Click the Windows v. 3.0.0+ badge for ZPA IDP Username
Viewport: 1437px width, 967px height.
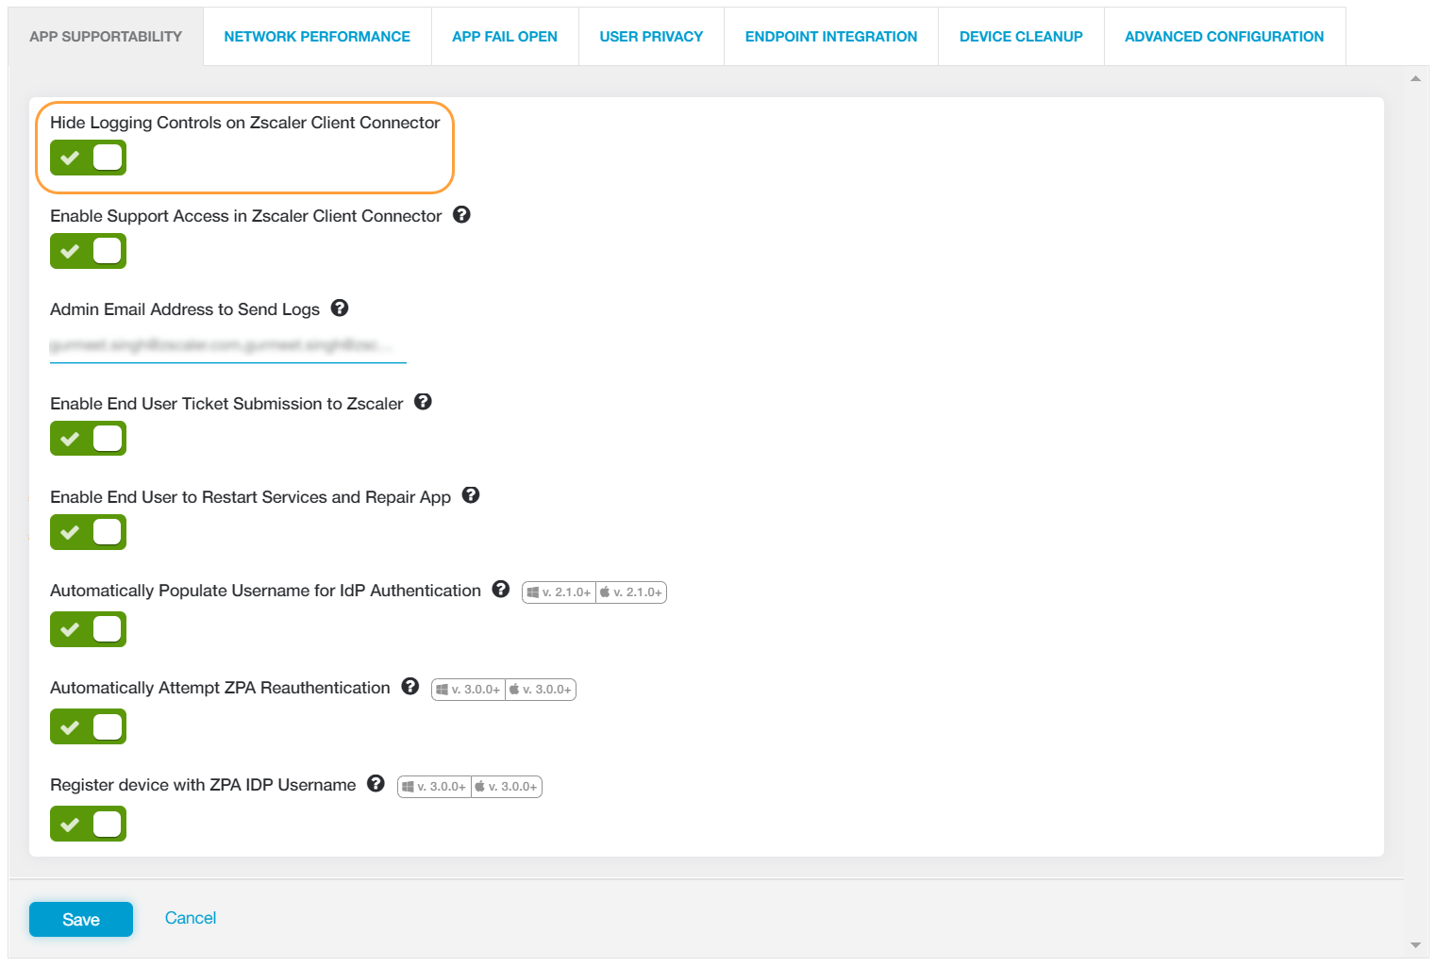click(434, 786)
